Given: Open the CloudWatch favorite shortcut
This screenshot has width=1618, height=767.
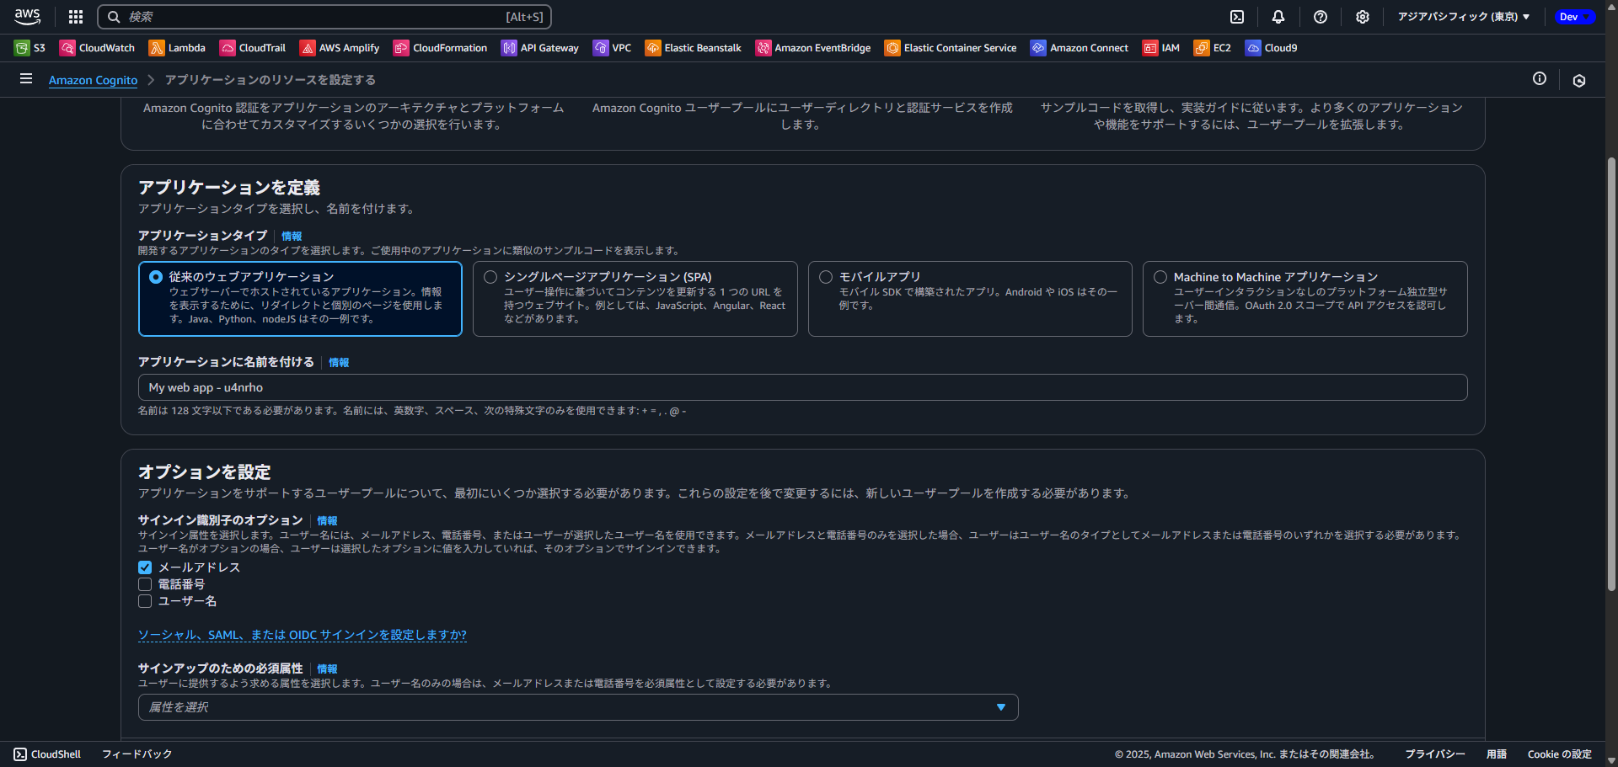Looking at the screenshot, I should coord(97,48).
